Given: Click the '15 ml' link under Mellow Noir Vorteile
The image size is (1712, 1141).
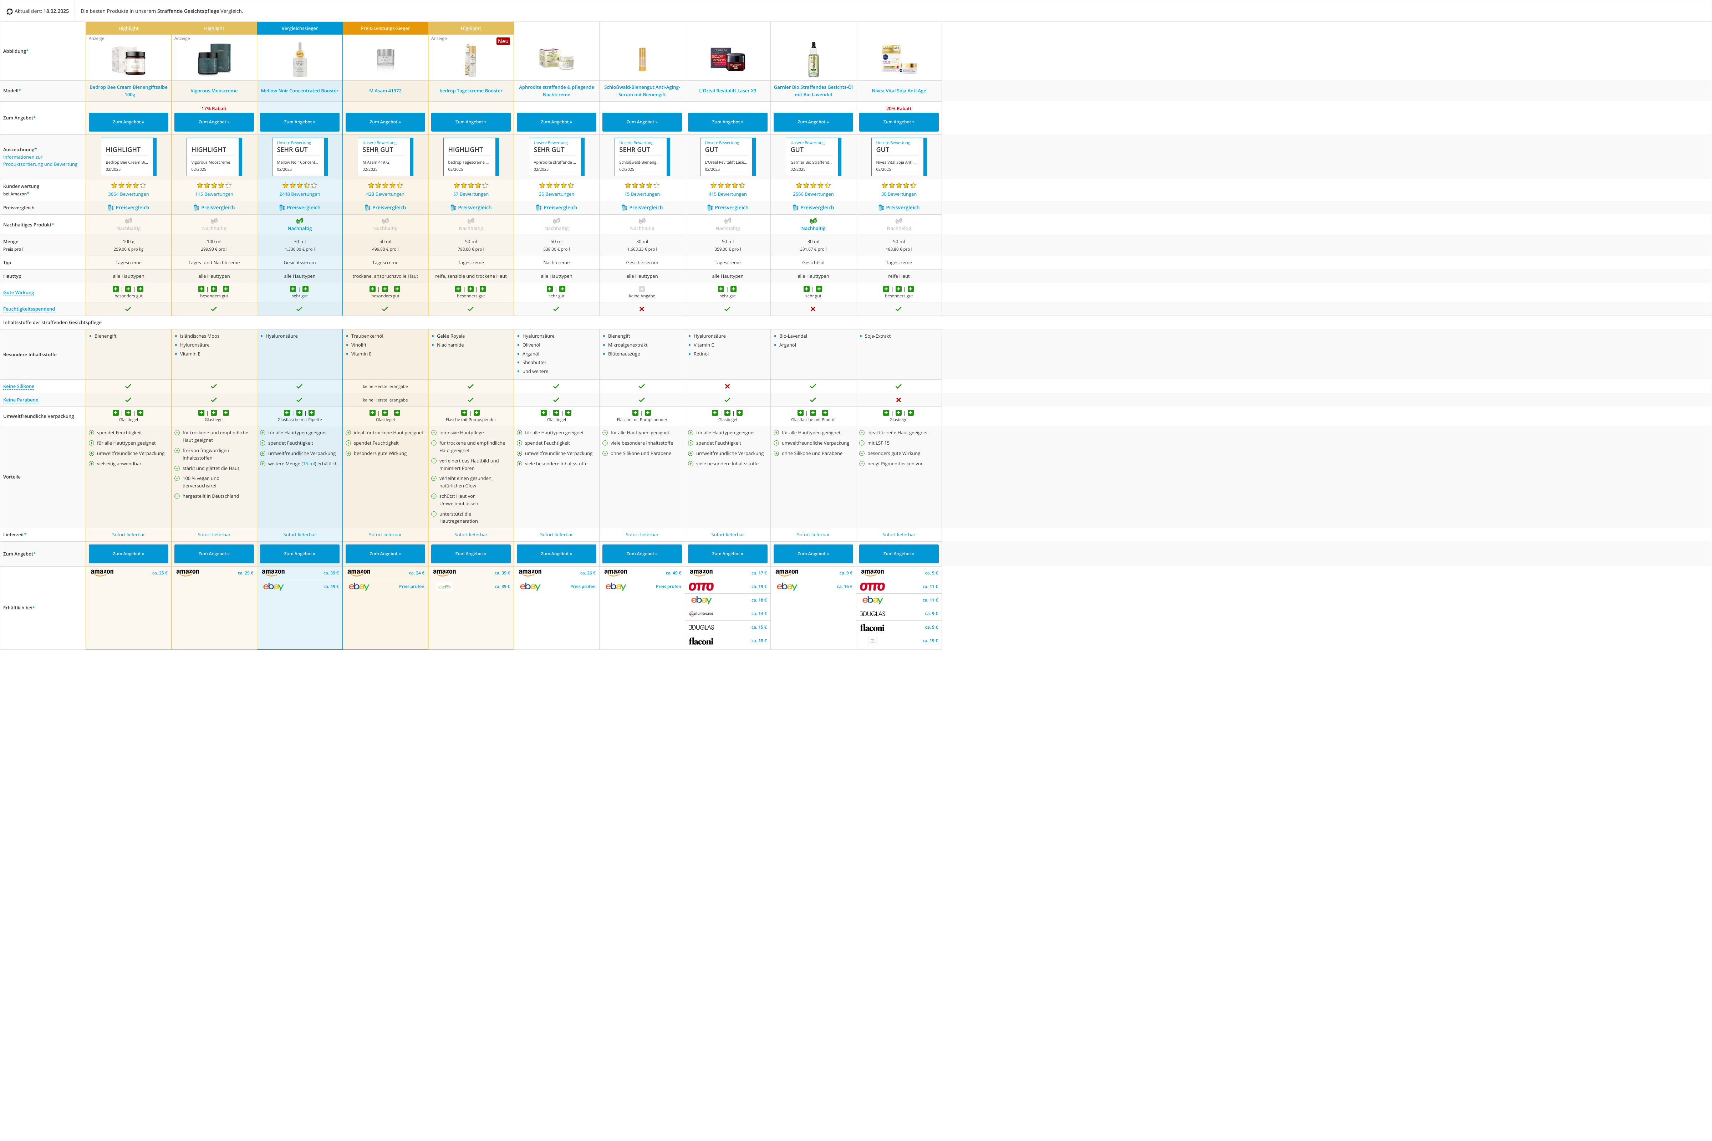Looking at the screenshot, I should (x=309, y=464).
